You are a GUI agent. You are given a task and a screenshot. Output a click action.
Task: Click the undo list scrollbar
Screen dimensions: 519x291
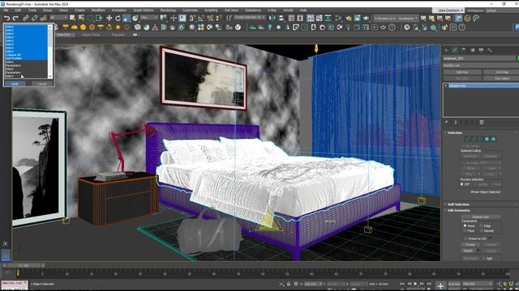coord(50,51)
